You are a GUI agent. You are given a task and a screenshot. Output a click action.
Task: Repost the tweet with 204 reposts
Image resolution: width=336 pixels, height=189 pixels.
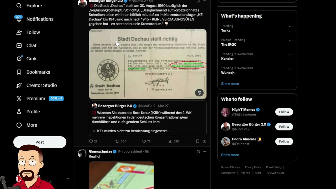click(x=121, y=141)
